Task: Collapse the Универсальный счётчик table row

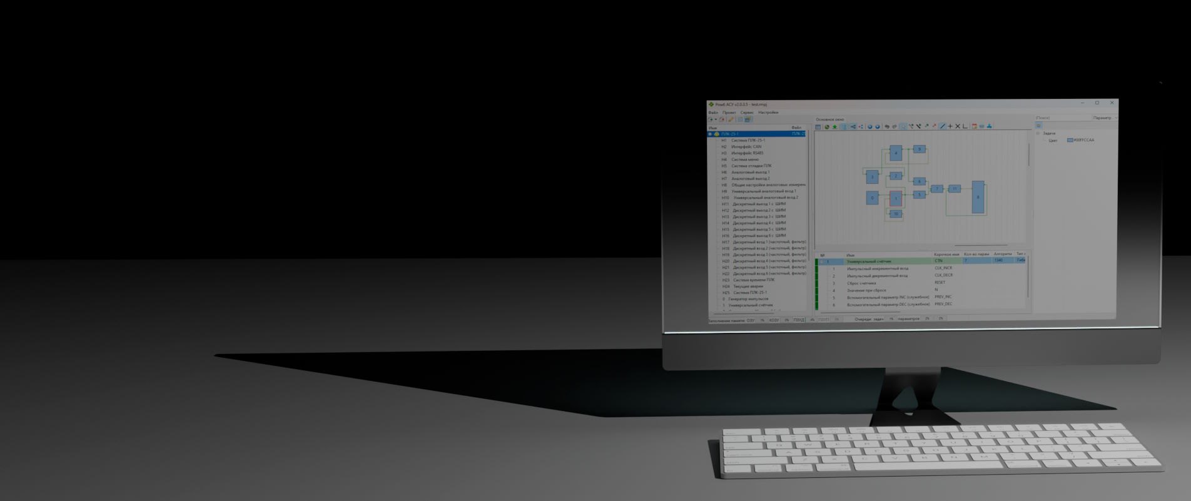Action: (x=822, y=261)
